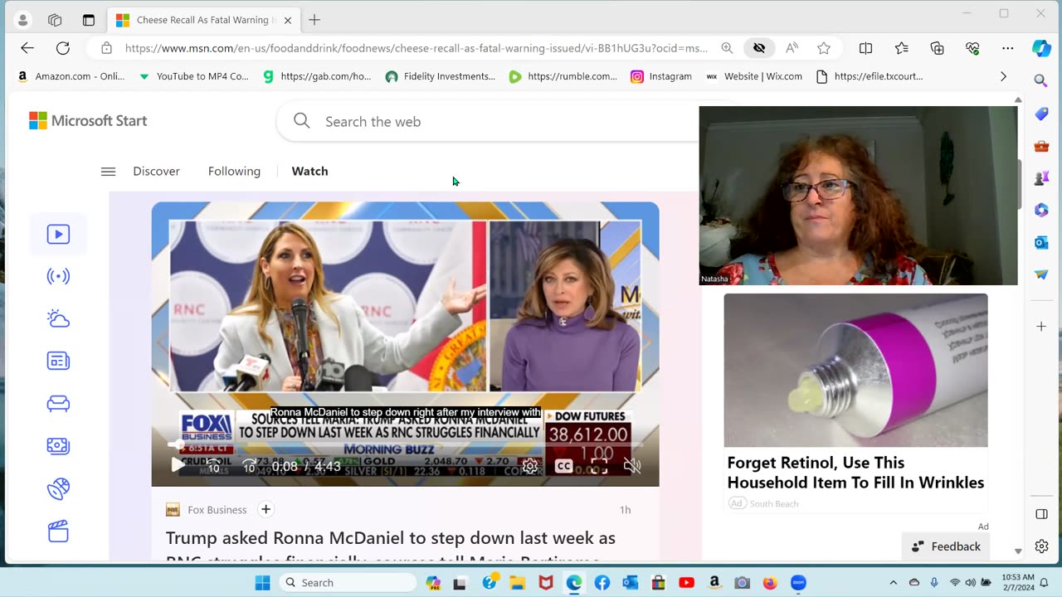Click the zoom magnifier in address bar
1062x597 pixels.
pos(727,48)
